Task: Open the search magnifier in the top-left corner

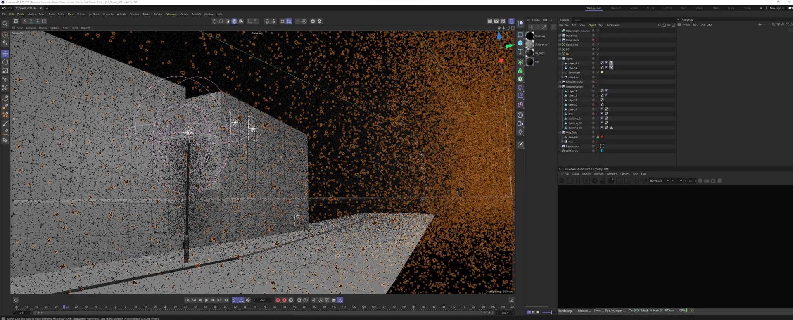Action: pos(5,24)
